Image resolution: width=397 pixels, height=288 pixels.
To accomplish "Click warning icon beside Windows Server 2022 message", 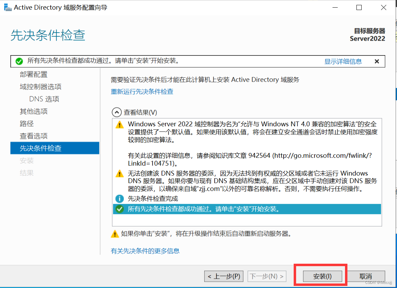I will point(120,125).
